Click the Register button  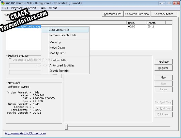(x=163, y=68)
